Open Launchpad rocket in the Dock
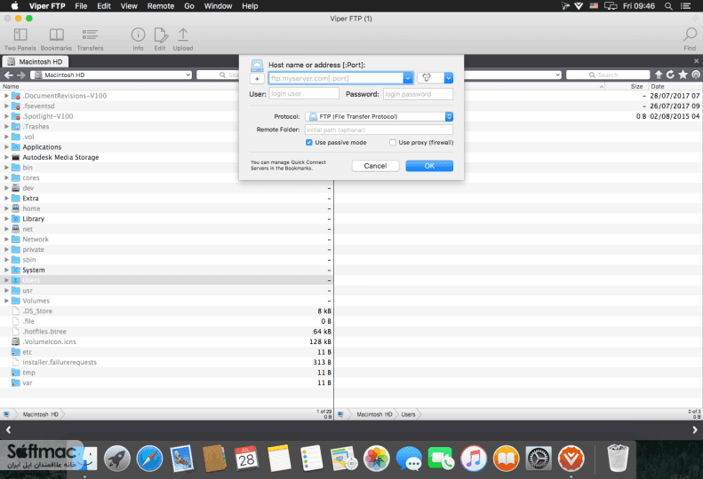This screenshot has width=703, height=479. point(117,459)
